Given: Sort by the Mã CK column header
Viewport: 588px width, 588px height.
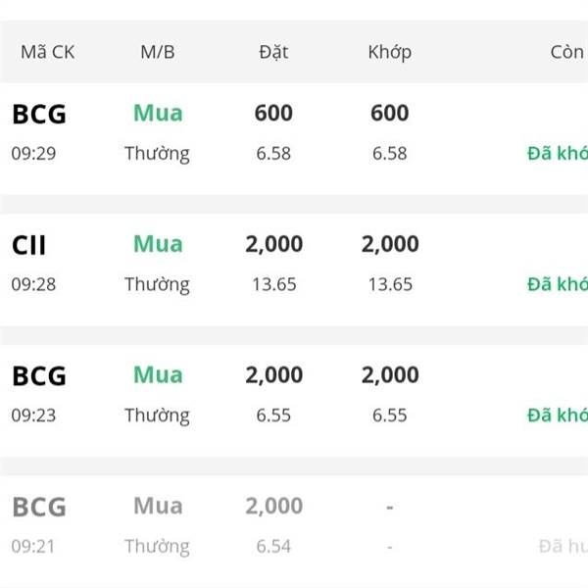Looking at the screenshot, I should click(x=48, y=52).
